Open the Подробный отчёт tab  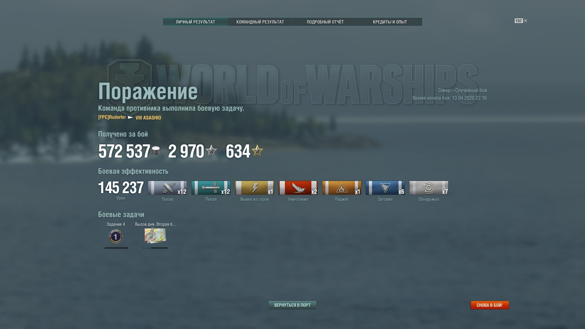click(325, 22)
